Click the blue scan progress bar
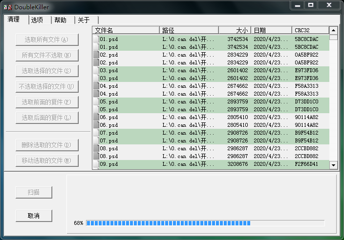Screen dimensions: 344x240 [205, 223]
